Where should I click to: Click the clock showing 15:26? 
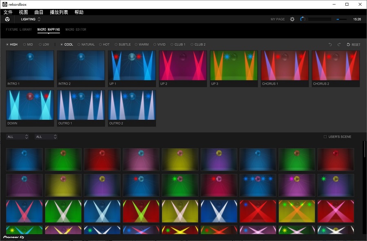point(357,19)
